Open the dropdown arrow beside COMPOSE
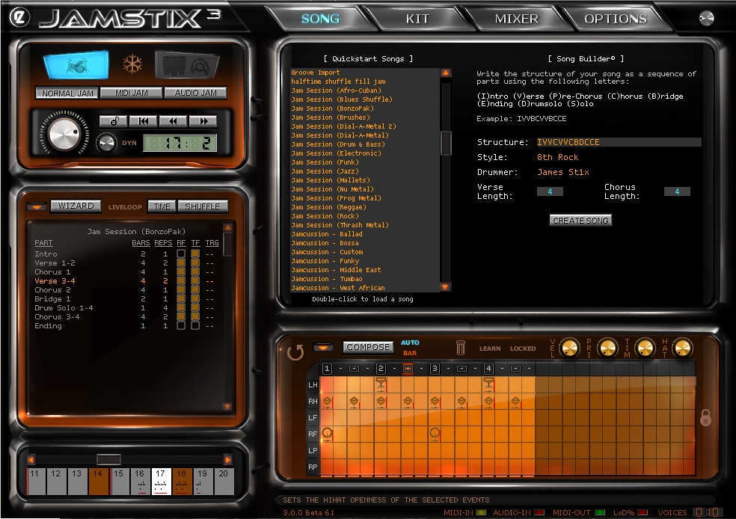This screenshot has width=736, height=519. [323, 347]
